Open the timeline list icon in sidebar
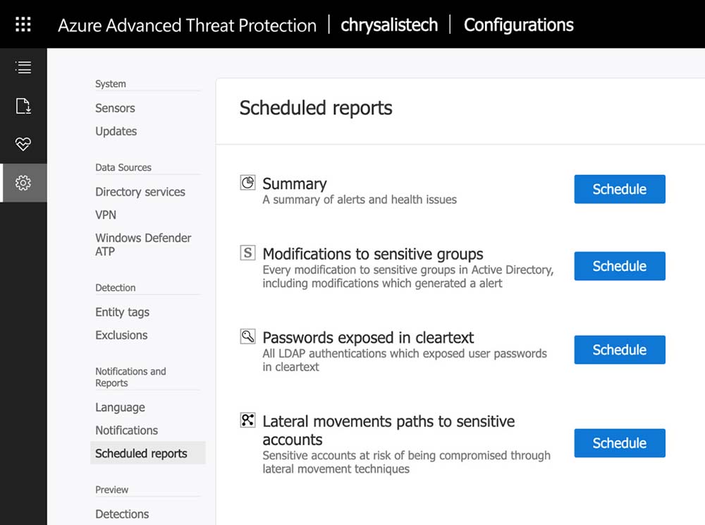The width and height of the screenshot is (705, 525). [23, 68]
